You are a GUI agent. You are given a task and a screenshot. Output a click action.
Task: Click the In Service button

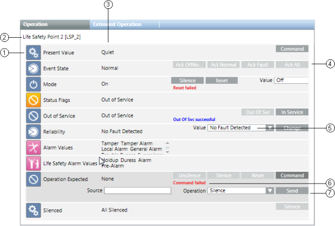click(292, 112)
